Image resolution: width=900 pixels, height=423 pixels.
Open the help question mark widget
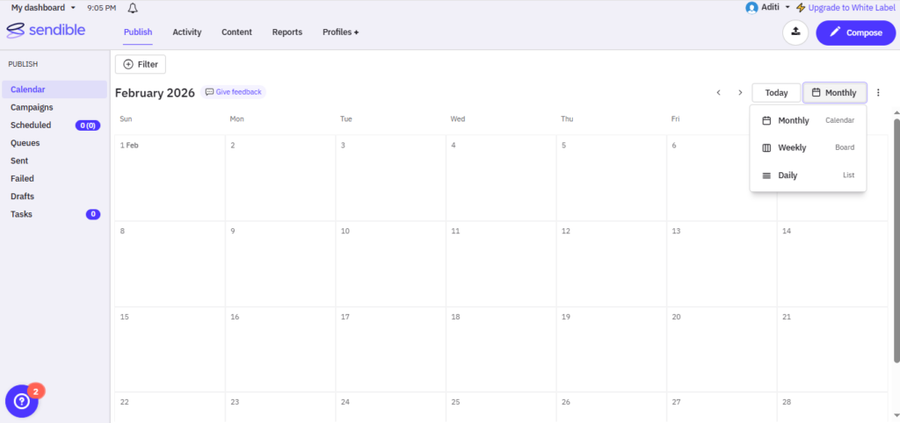[x=22, y=401]
